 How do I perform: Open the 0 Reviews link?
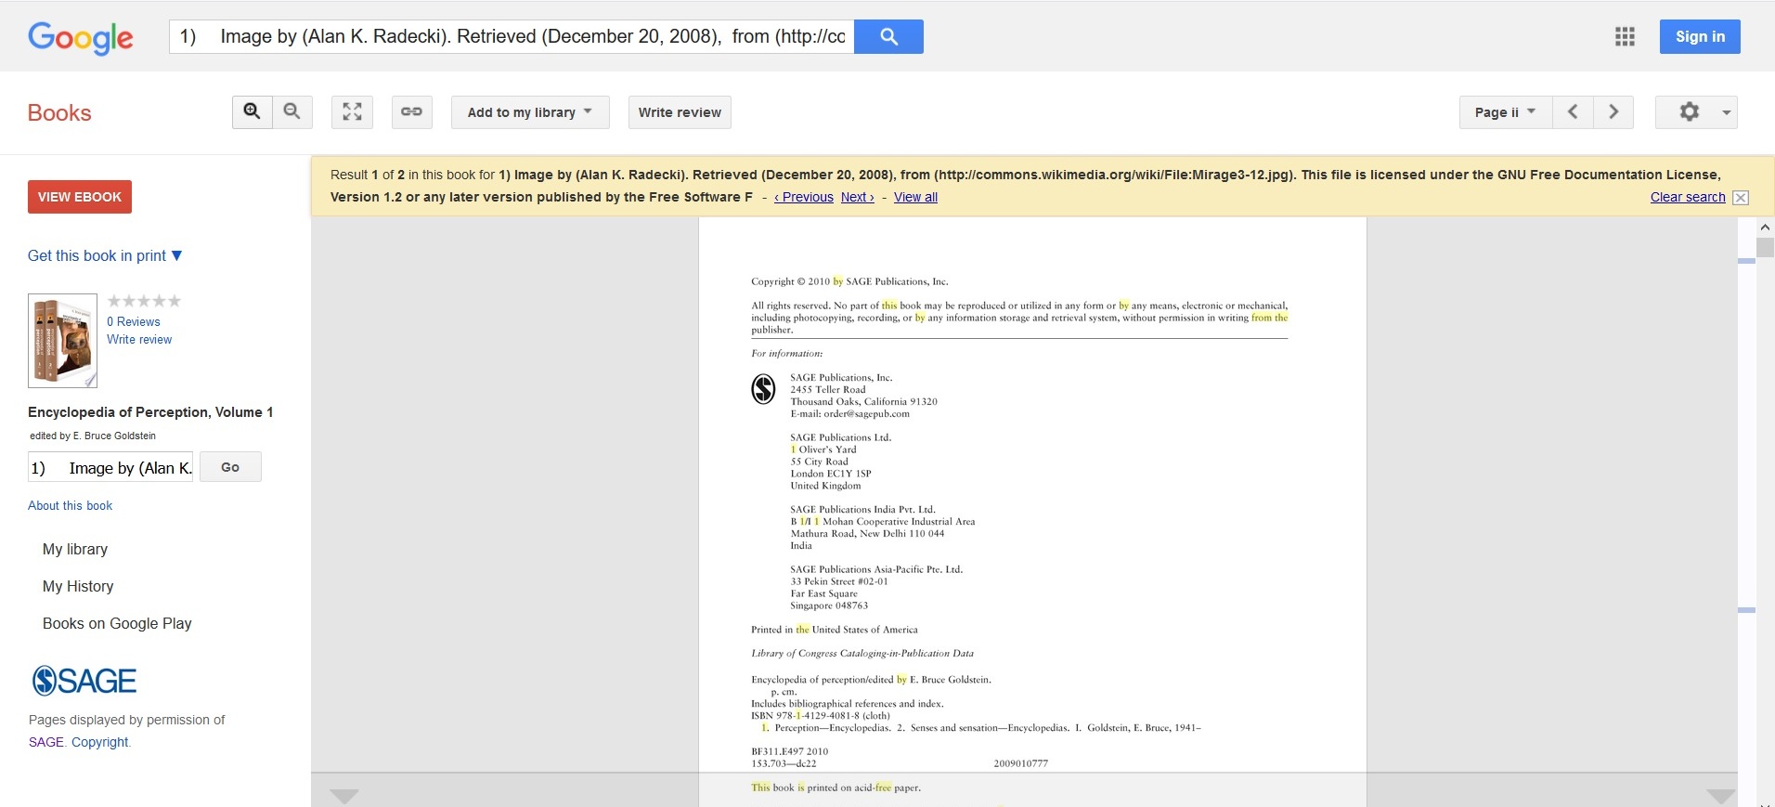(134, 321)
